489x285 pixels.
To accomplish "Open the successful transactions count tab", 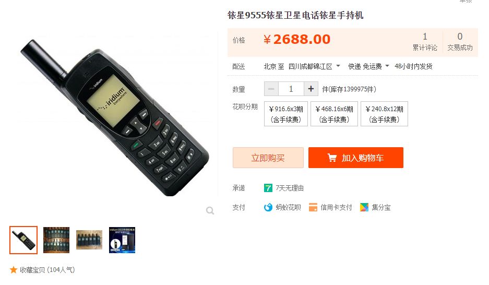I will [x=460, y=42].
